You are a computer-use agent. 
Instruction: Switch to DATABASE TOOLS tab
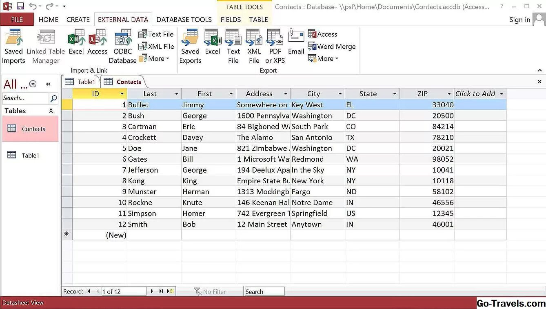[184, 19]
